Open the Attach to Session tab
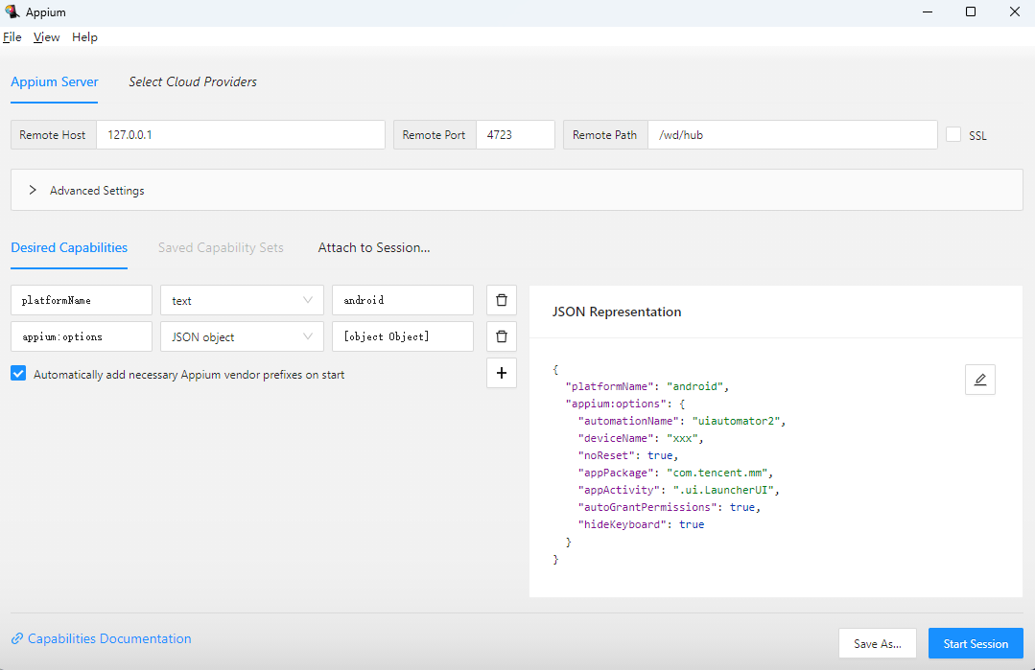1035x670 pixels. (373, 247)
